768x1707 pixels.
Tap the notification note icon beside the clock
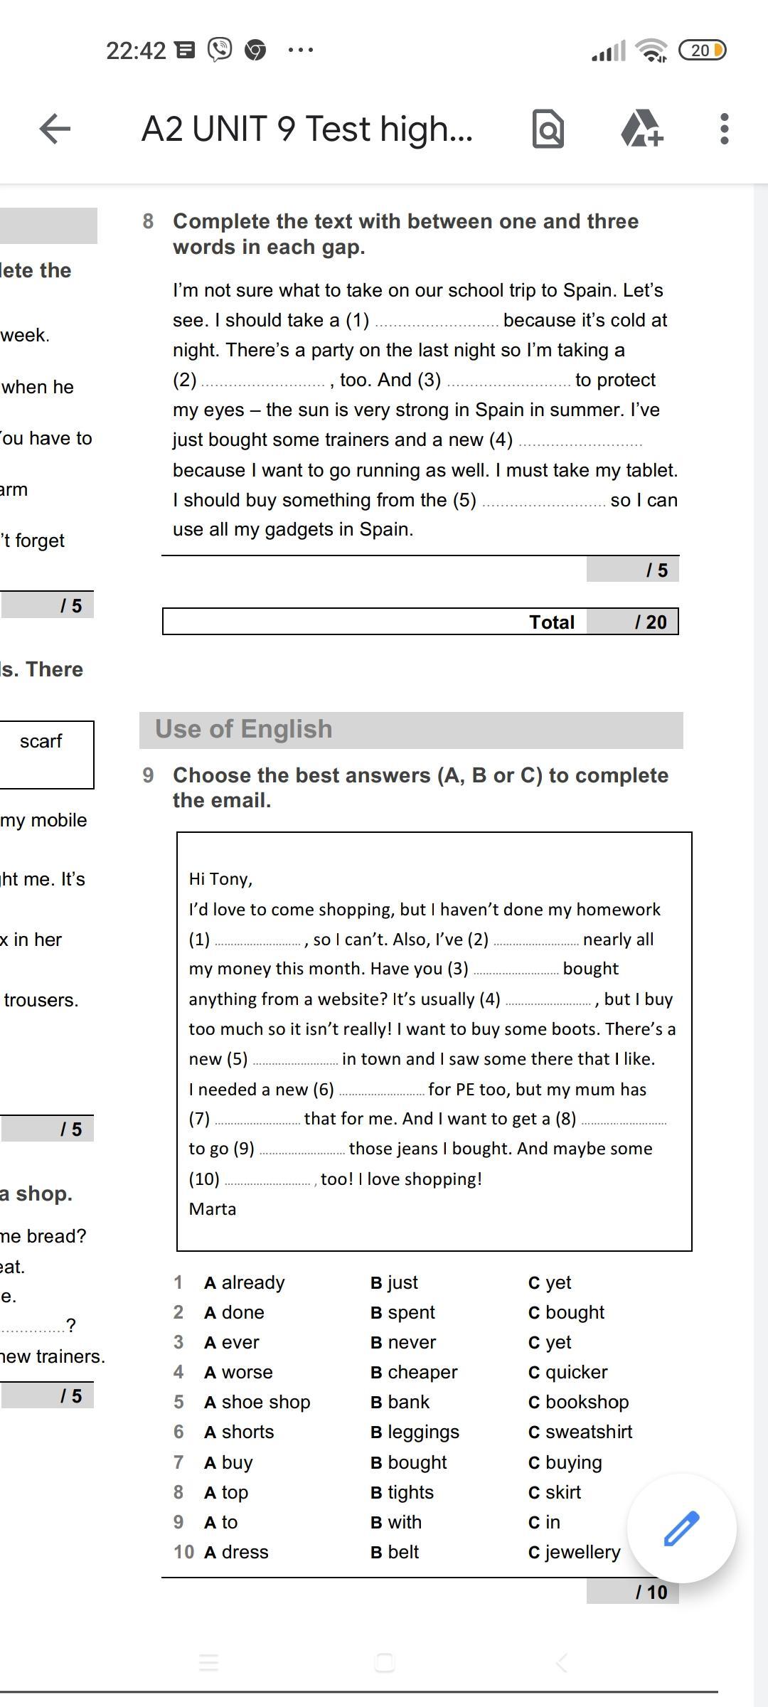pyautogui.click(x=185, y=50)
